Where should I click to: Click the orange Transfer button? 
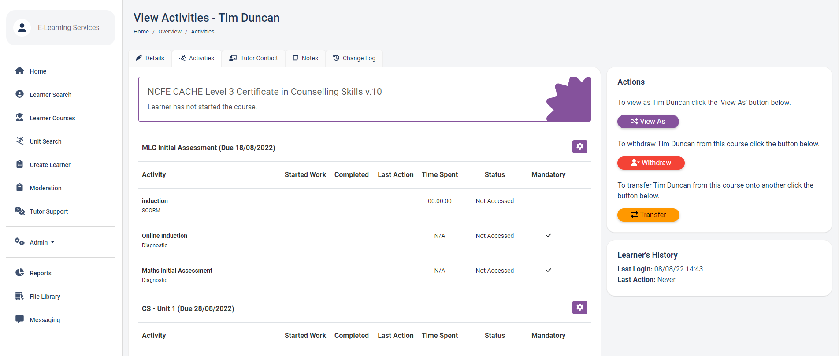(x=648, y=215)
